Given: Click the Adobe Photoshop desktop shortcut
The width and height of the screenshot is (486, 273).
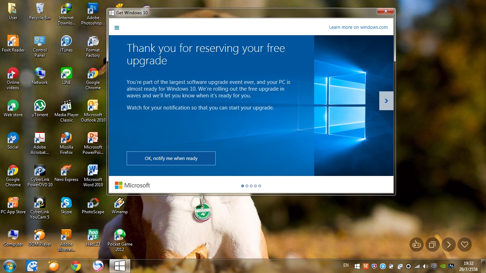Looking at the screenshot, I should click(93, 14).
